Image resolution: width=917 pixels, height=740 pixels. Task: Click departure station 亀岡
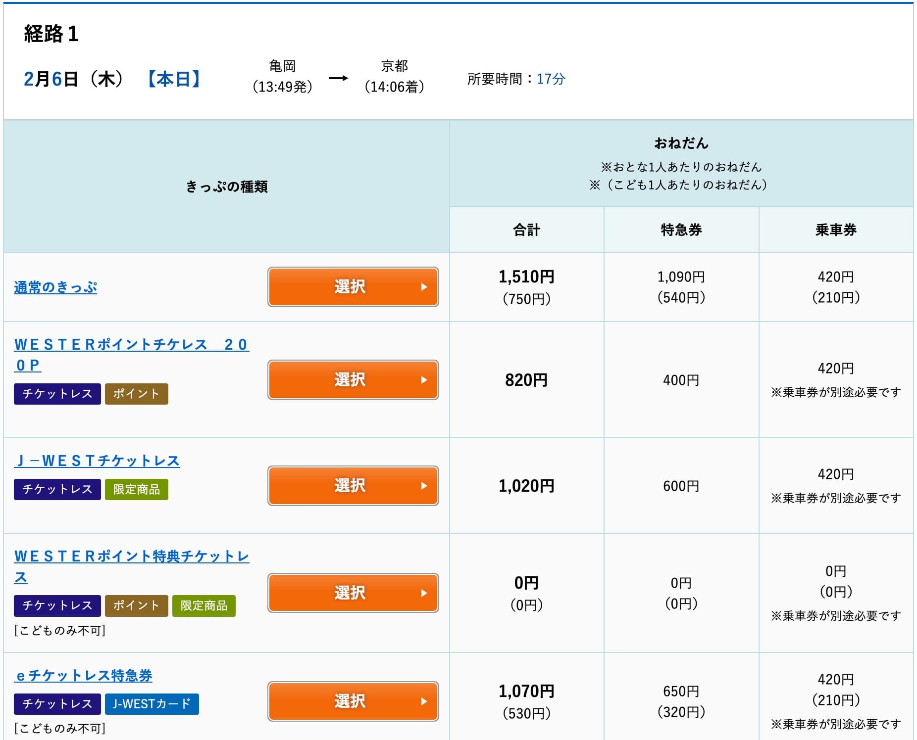pyautogui.click(x=282, y=66)
